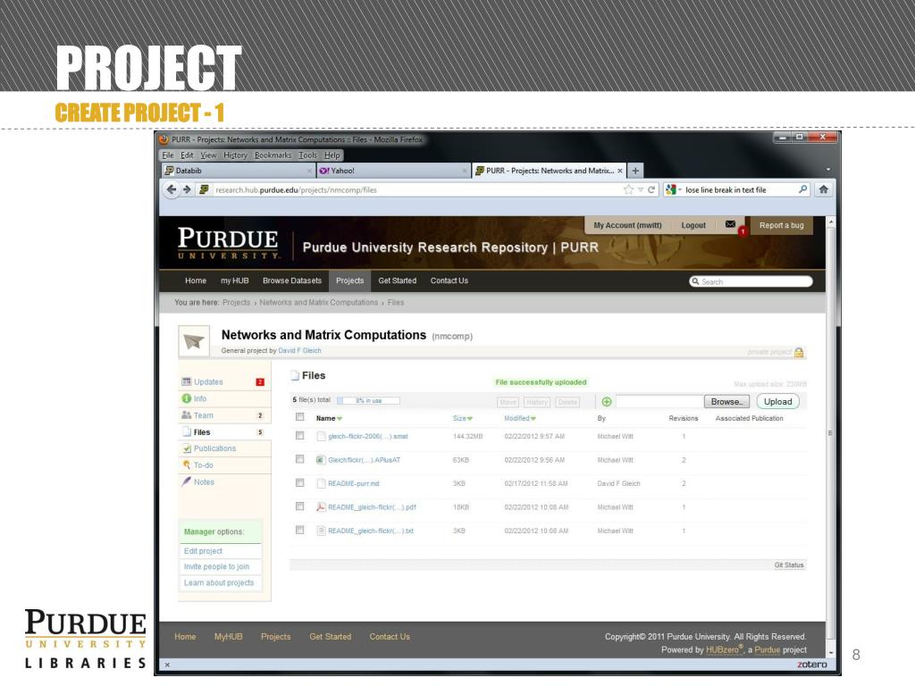This screenshot has width=915, height=686.
Task: Open search engine selector dropdown
Action: [680, 190]
